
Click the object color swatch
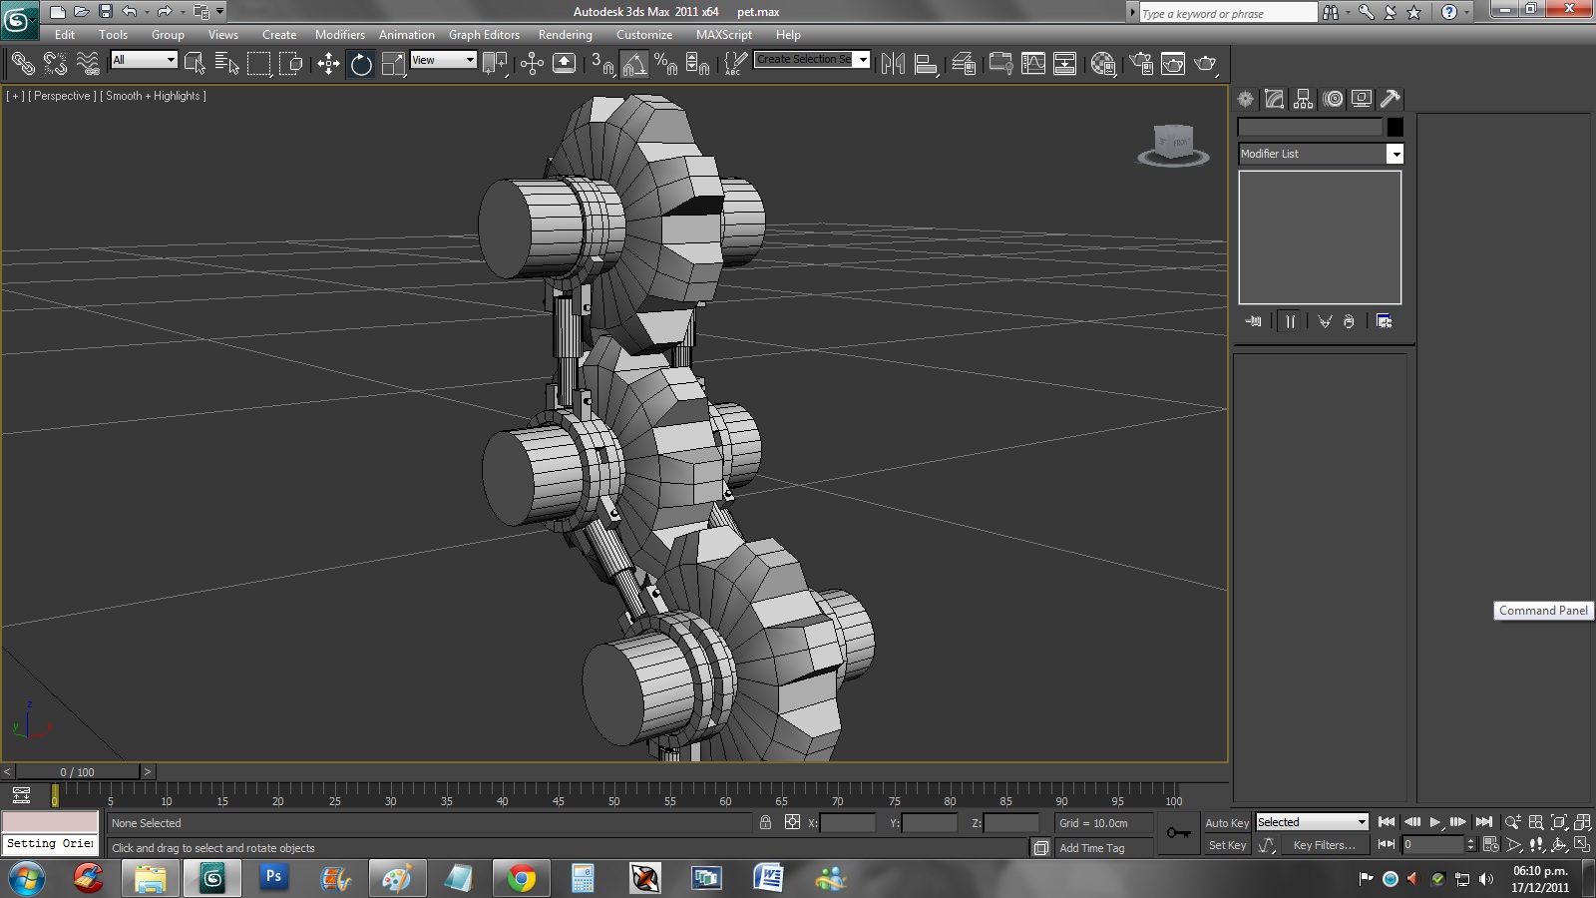pyautogui.click(x=1395, y=127)
